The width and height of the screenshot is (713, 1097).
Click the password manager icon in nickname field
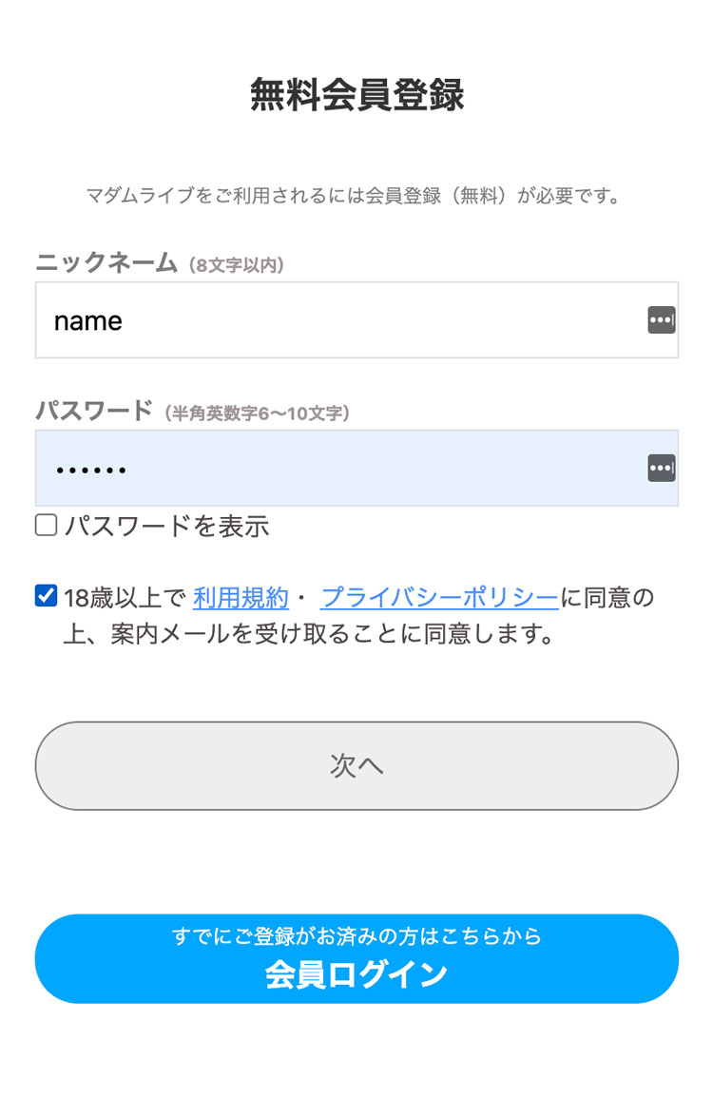pyautogui.click(x=661, y=320)
